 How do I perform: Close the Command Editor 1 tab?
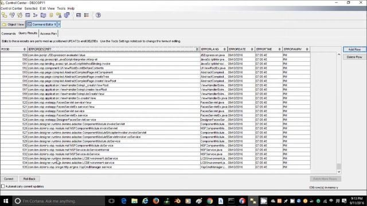[x=59, y=24]
